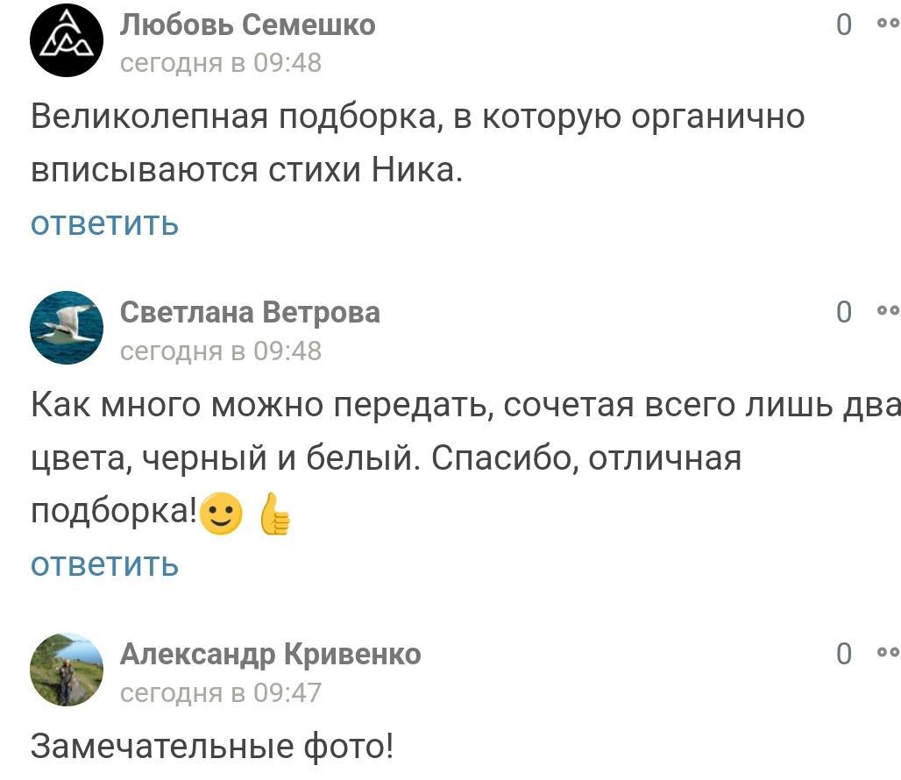Click the 09:47 timestamp under Александр Кривенко

(x=220, y=692)
